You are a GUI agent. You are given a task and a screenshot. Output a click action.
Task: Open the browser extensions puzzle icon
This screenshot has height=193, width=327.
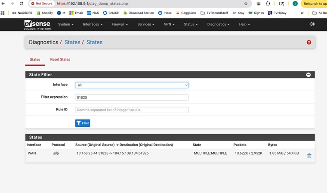(268, 3)
